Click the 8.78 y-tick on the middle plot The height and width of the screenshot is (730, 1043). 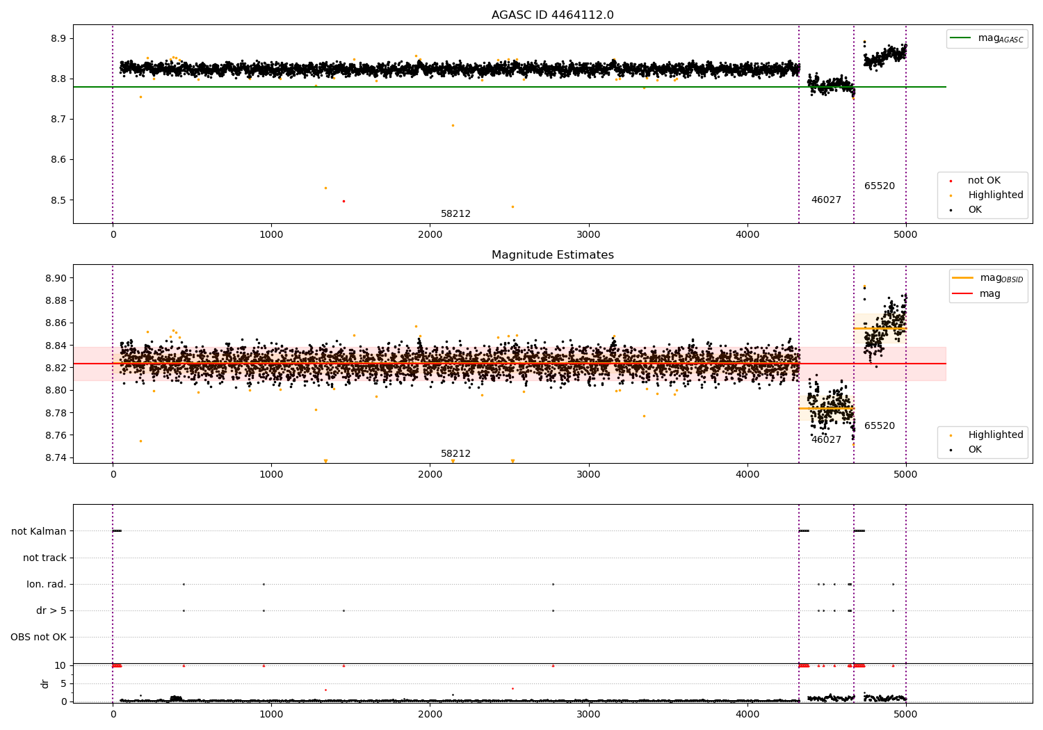(x=55, y=413)
